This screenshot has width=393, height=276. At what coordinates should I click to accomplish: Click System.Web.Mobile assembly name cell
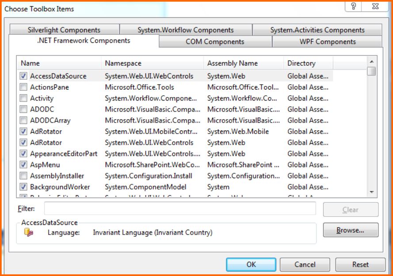[238, 131]
